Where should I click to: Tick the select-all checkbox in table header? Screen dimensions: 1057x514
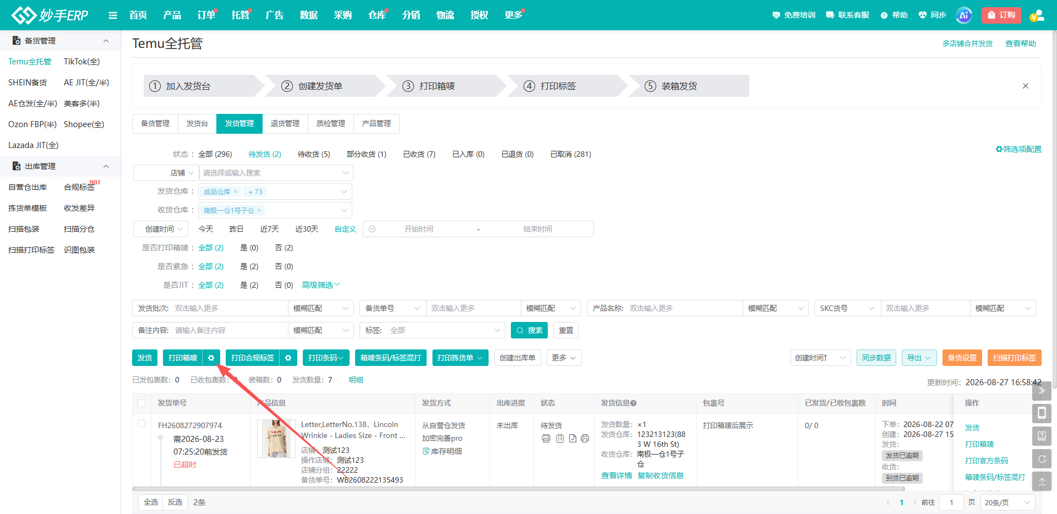pyautogui.click(x=141, y=403)
